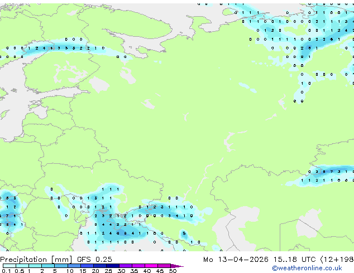
Task: Click the 30–35 mm legend color swatch
Action: pos(125,266)
